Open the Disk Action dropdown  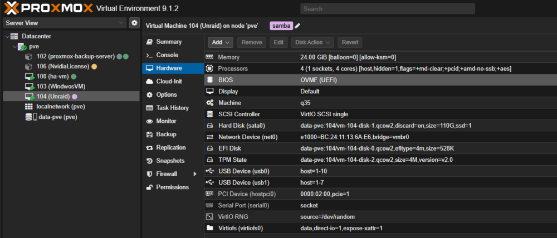313,42
